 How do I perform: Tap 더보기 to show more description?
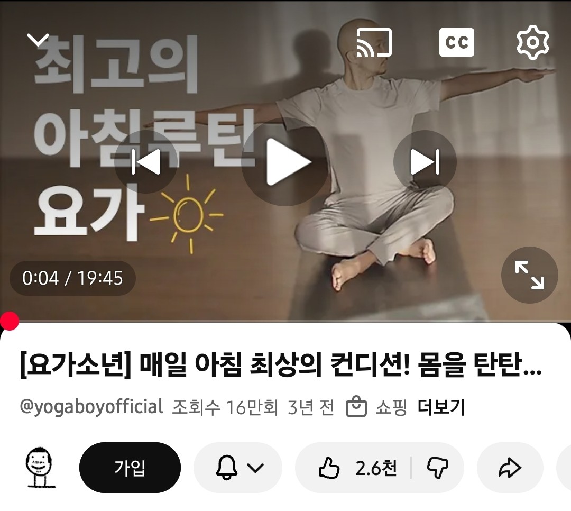pos(441,407)
